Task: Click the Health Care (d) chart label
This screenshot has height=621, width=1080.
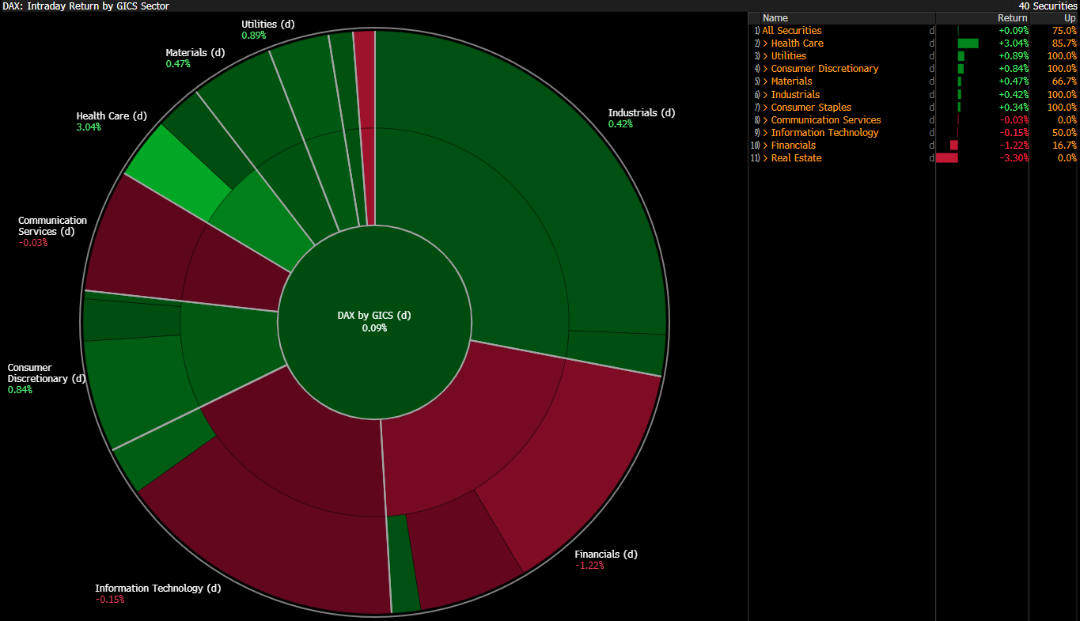Action: click(x=112, y=116)
